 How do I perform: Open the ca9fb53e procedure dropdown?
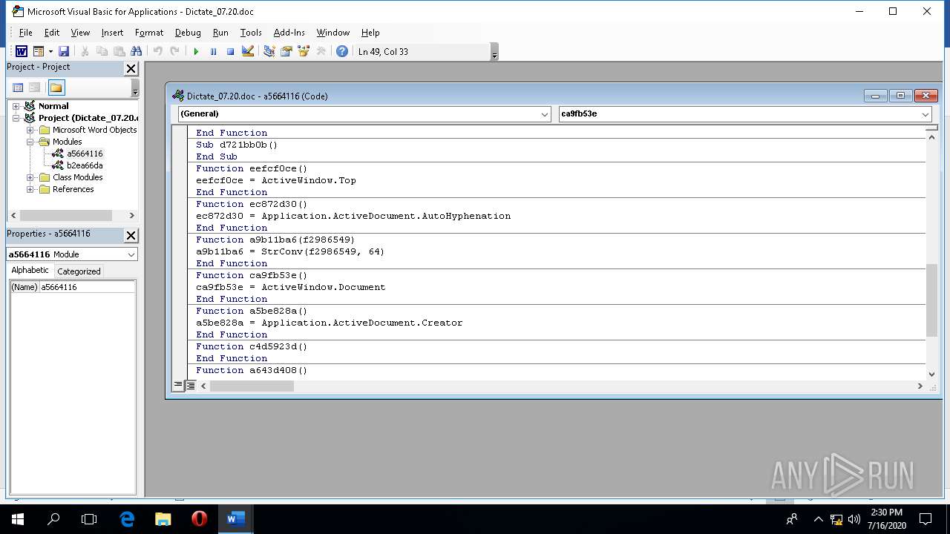click(925, 114)
